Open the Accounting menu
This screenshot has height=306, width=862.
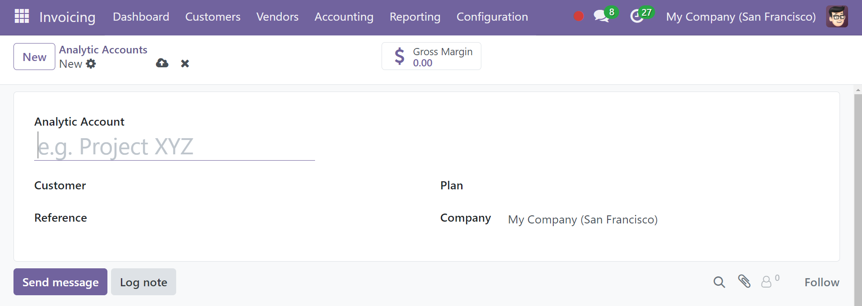click(x=344, y=17)
